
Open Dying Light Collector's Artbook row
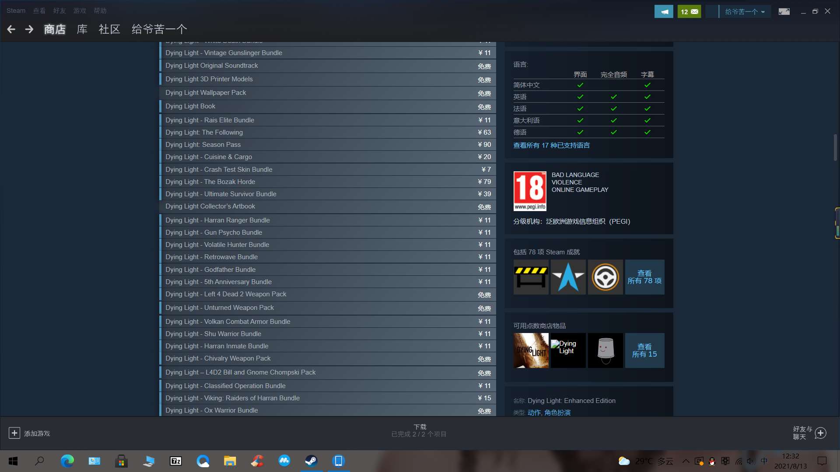tap(328, 207)
